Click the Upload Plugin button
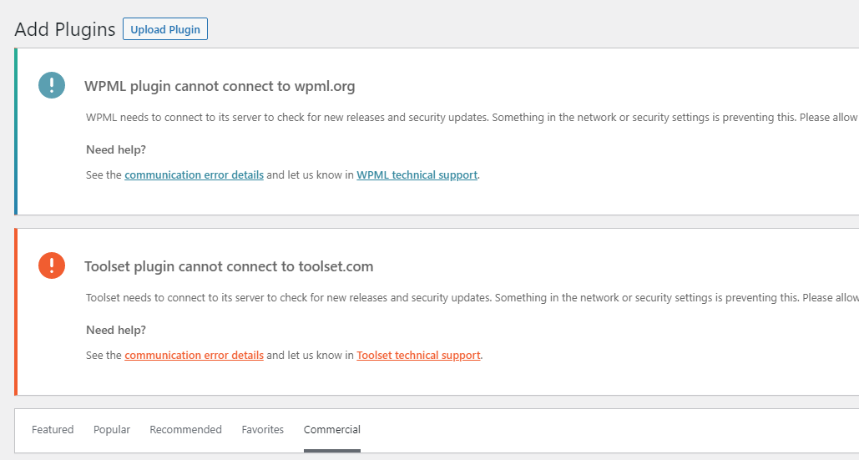859x460 pixels. 165,29
